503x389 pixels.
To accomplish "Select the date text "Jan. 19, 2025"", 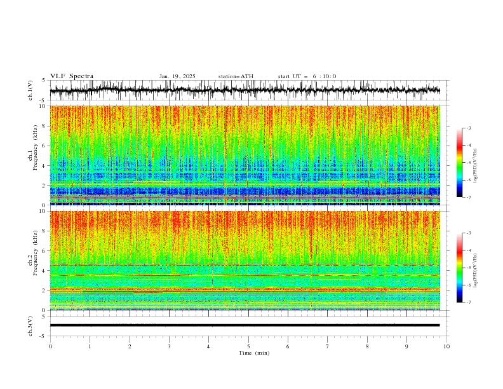I will [x=177, y=76].
